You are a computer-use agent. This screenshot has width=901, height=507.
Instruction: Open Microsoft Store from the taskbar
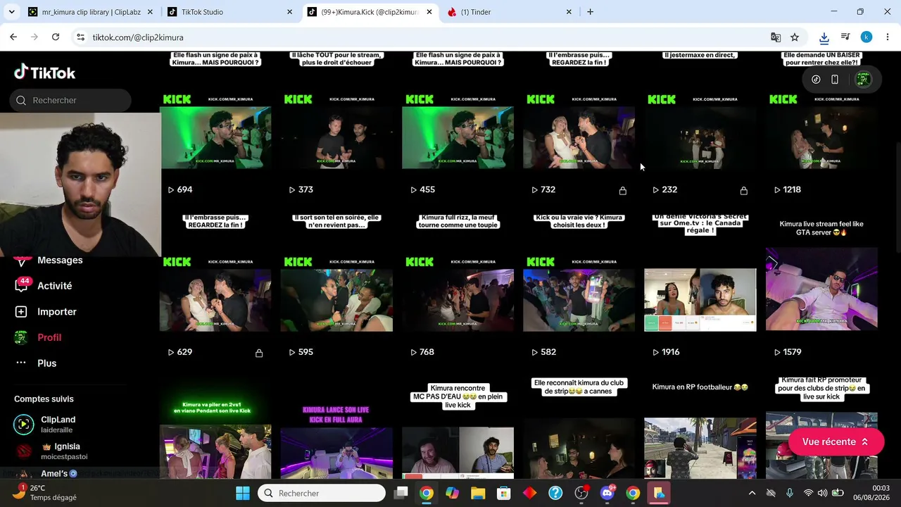[504, 493]
